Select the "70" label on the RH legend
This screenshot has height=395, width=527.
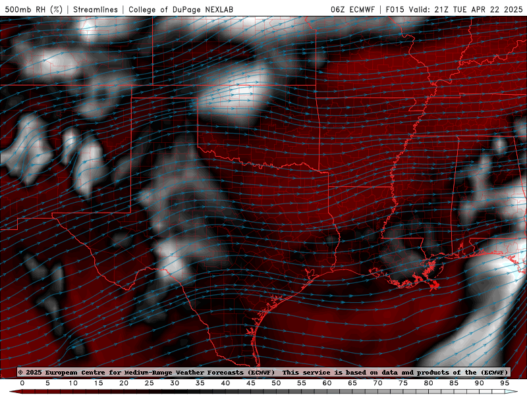[377, 383]
